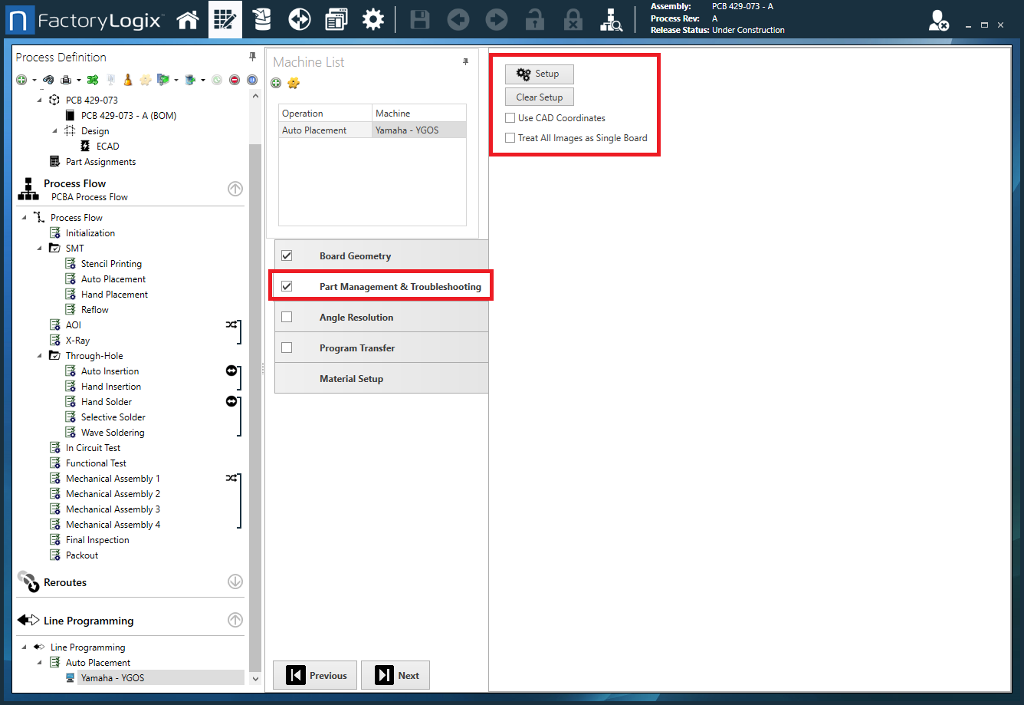Click the Clear Setup button
The image size is (1024, 705).
click(539, 97)
